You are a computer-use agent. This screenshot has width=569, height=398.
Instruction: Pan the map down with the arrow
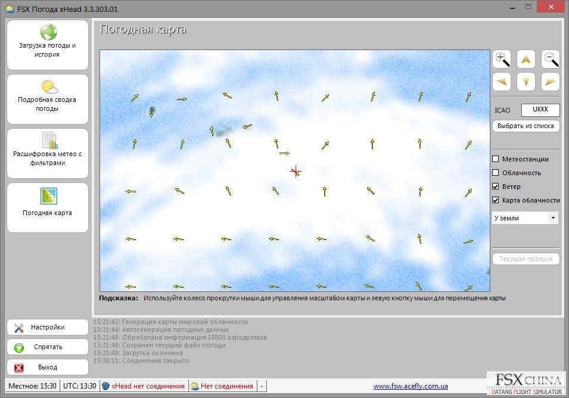click(526, 82)
